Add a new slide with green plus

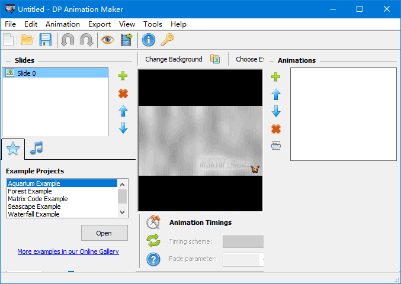click(123, 76)
